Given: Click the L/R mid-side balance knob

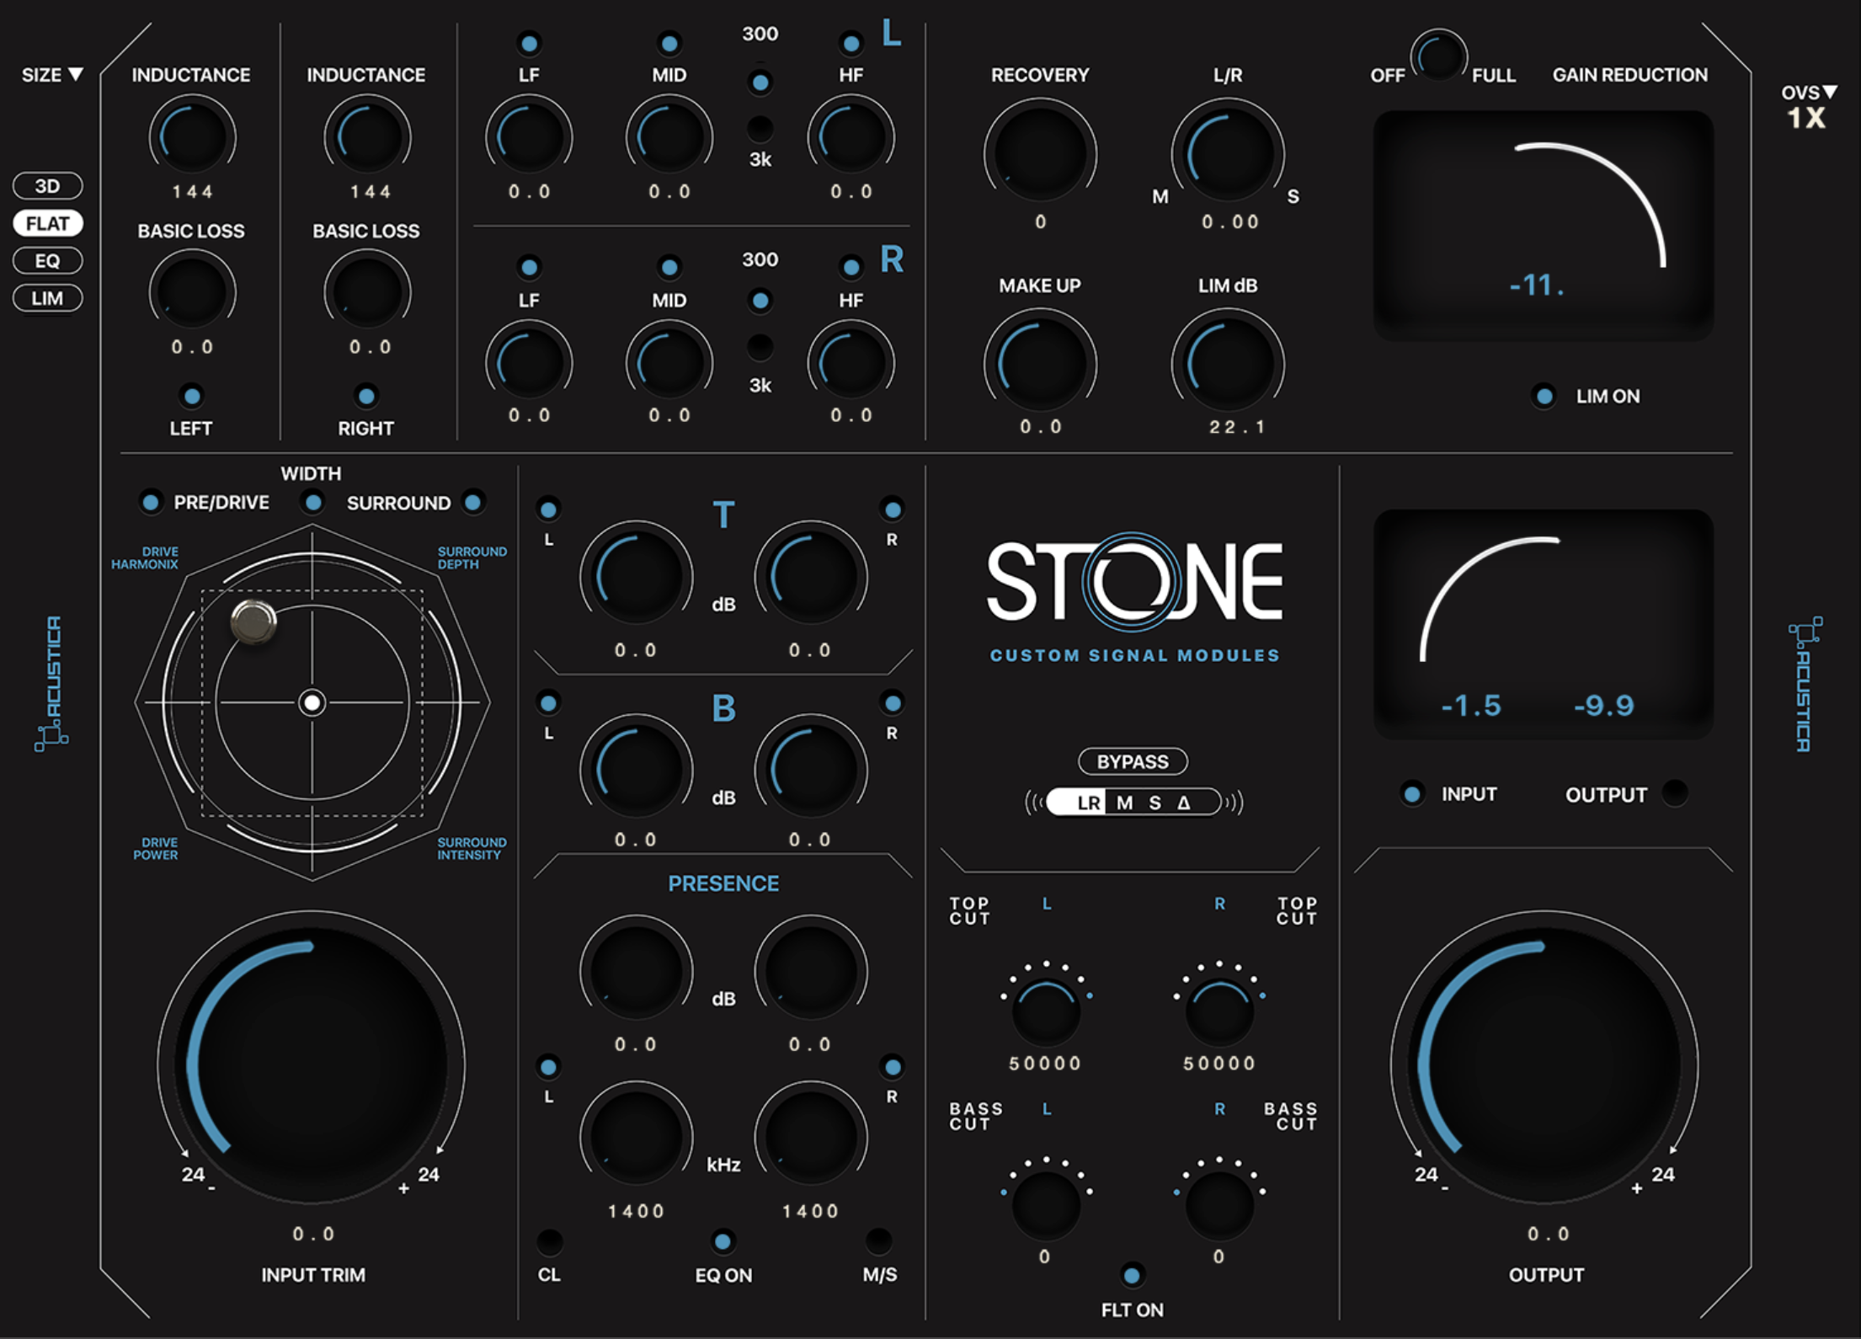Looking at the screenshot, I should point(1228,154).
